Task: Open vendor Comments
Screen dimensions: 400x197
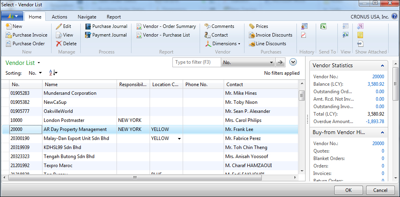Action: (219, 26)
